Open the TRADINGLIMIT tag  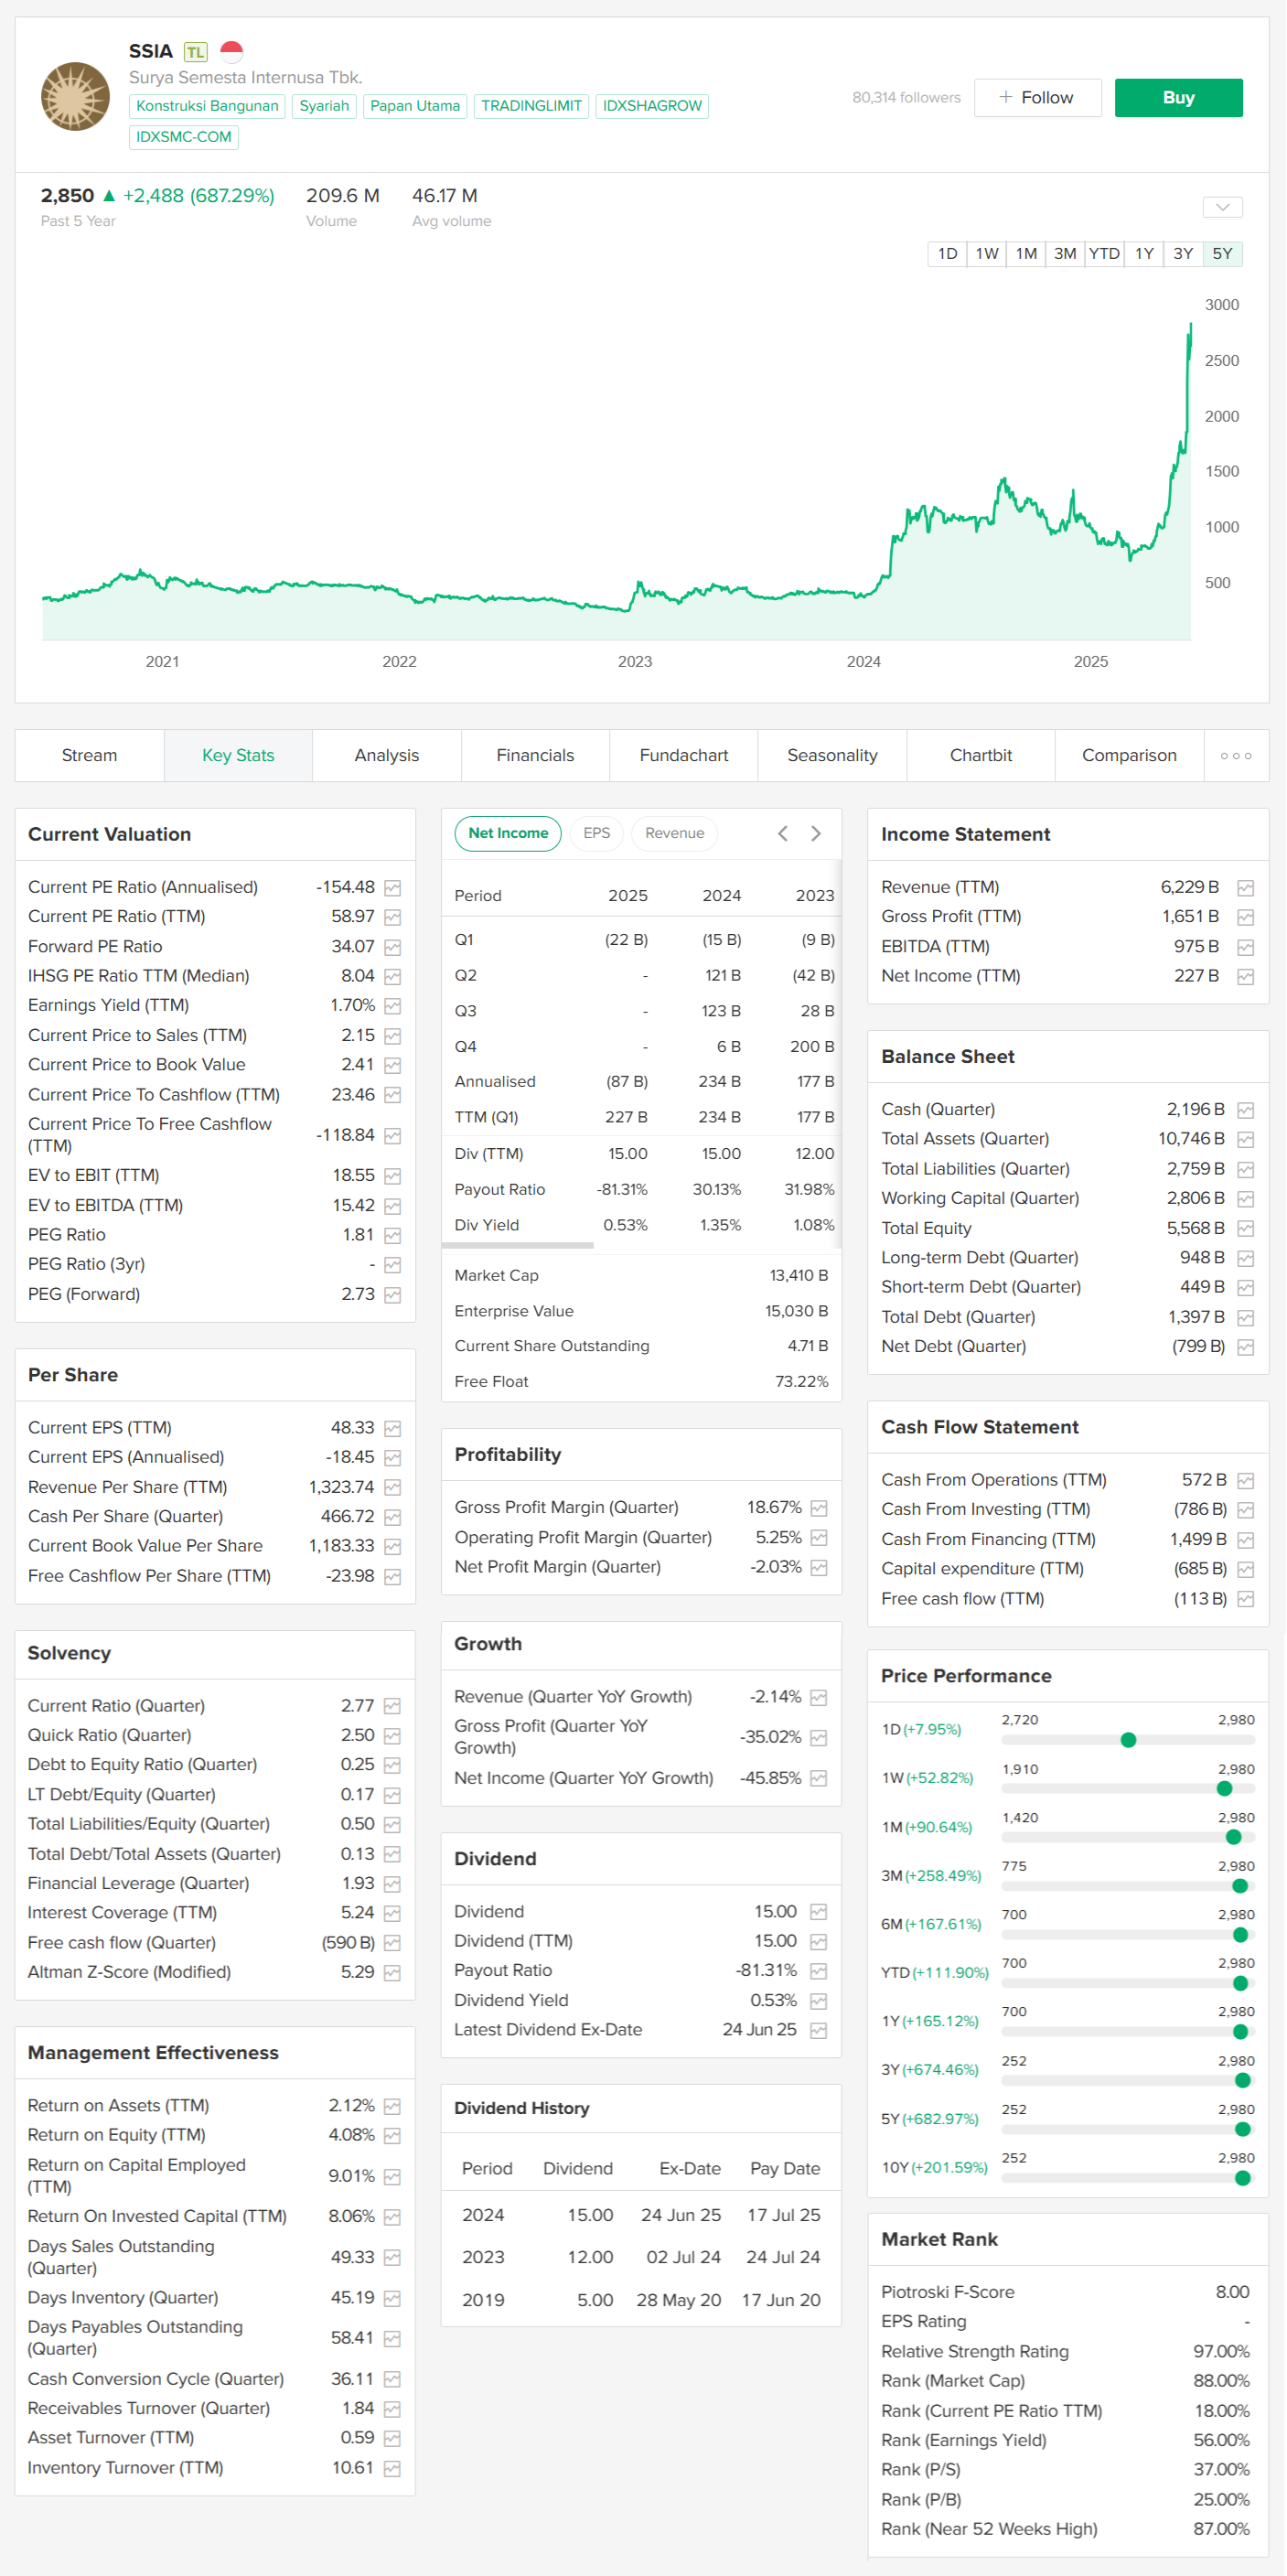pyautogui.click(x=532, y=106)
